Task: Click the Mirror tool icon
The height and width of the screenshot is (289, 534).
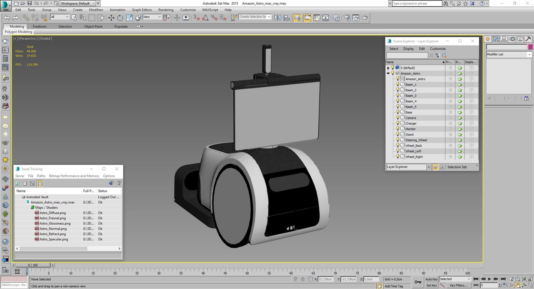Action: pos(278,18)
